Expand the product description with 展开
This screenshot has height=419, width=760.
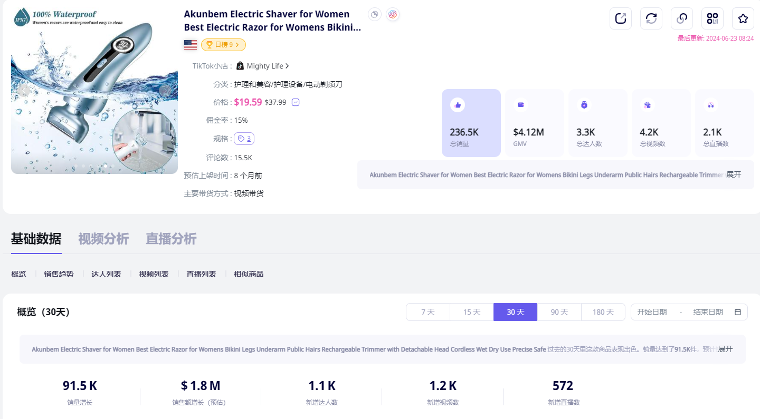(734, 174)
